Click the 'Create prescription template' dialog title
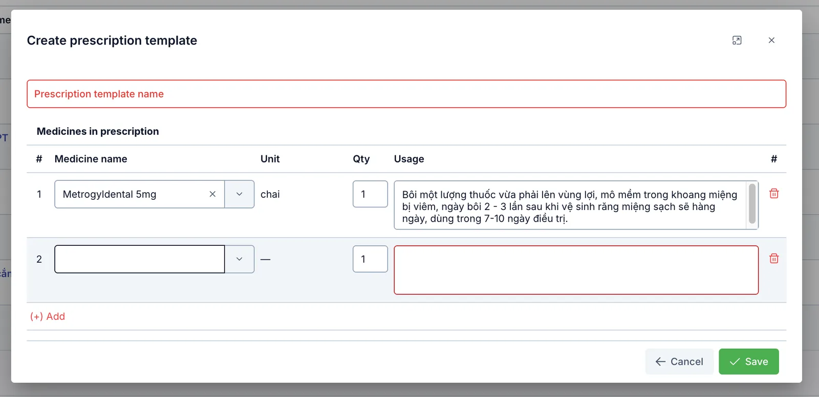This screenshot has height=397, width=819. (112, 40)
